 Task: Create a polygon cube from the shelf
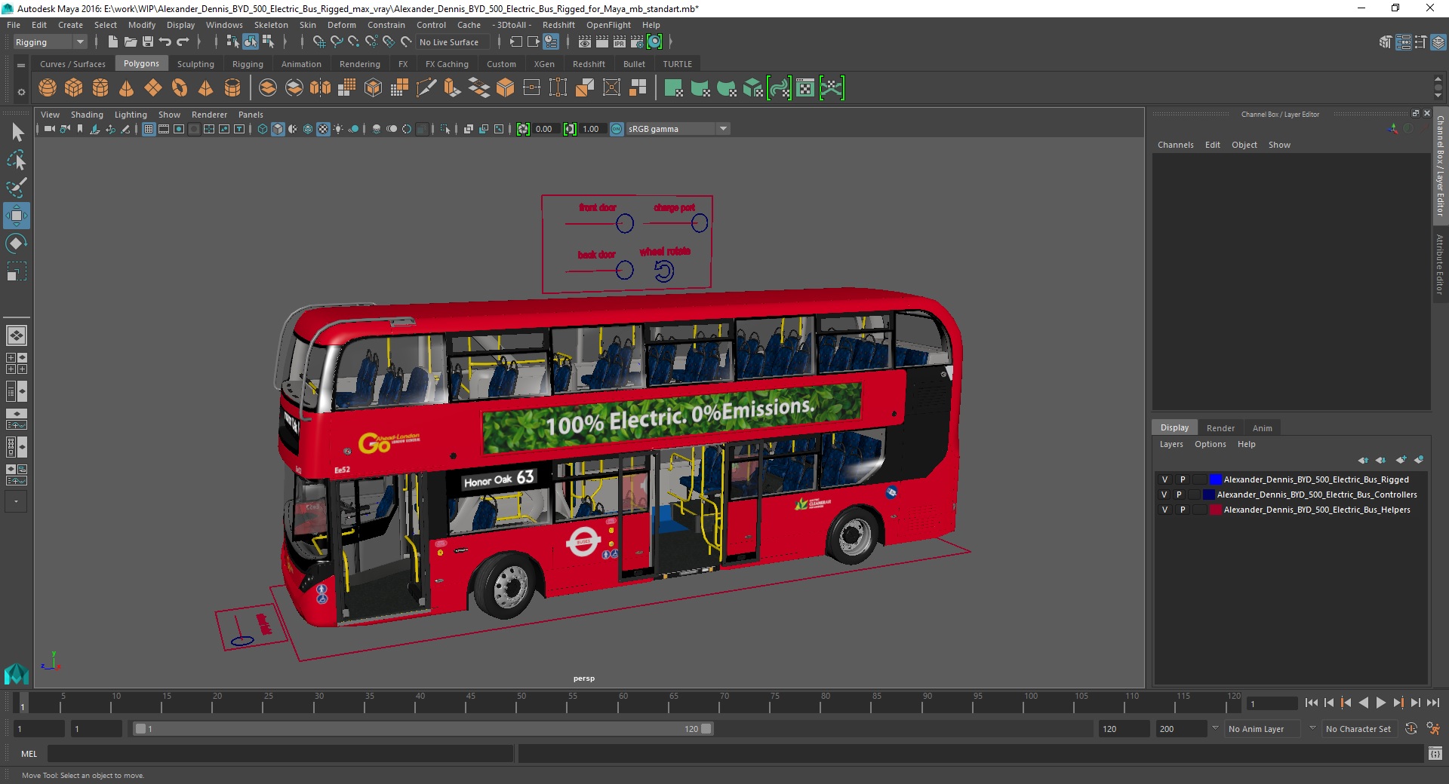74,88
